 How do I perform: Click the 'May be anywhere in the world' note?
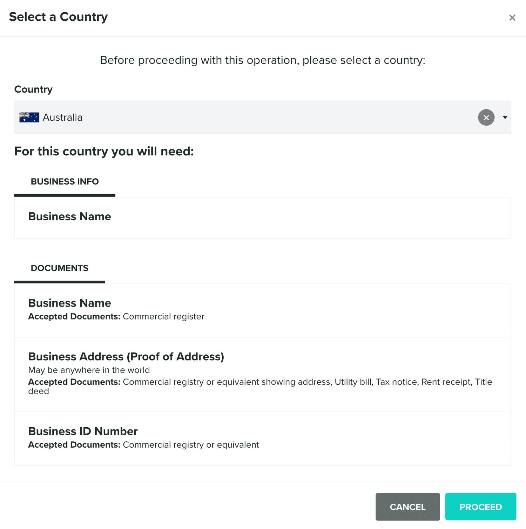tap(89, 370)
